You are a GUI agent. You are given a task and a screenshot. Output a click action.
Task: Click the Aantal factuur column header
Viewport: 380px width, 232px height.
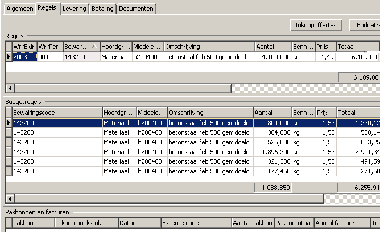point(342,223)
